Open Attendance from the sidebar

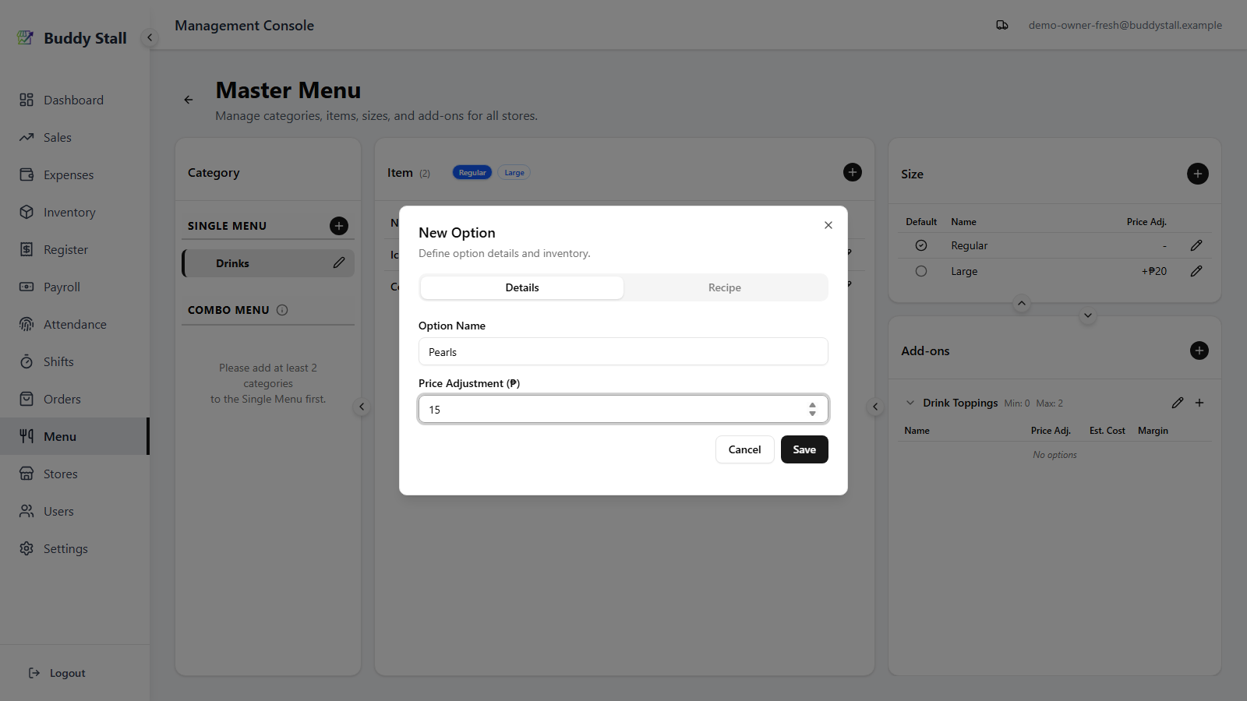coord(74,324)
